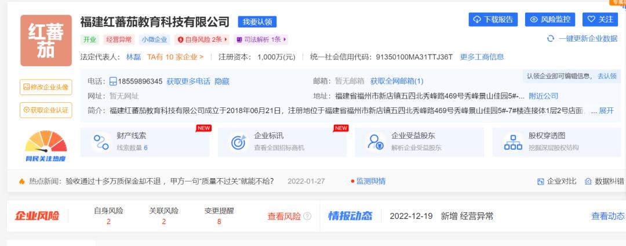626x246 pixels.
Task: Click the phone icon before 18559896345
Action: [x=113, y=81]
